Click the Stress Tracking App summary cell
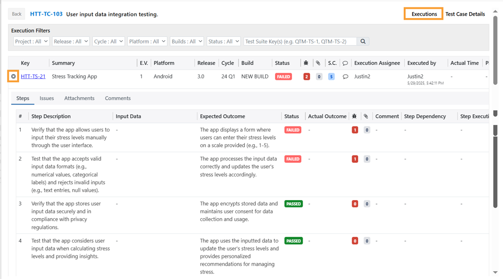503x279 pixels. coord(75,76)
